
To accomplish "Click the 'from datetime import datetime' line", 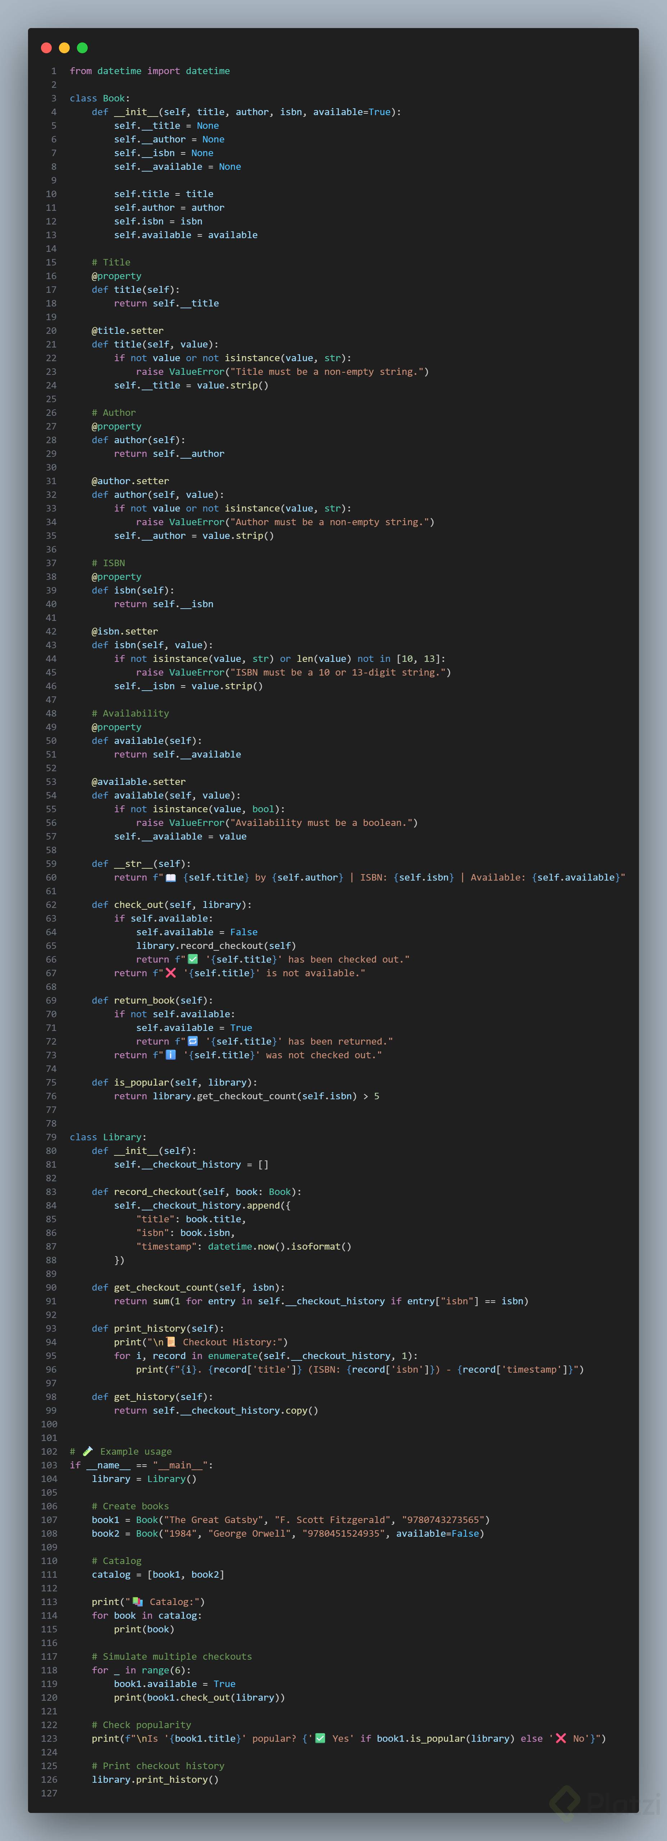I will point(150,71).
